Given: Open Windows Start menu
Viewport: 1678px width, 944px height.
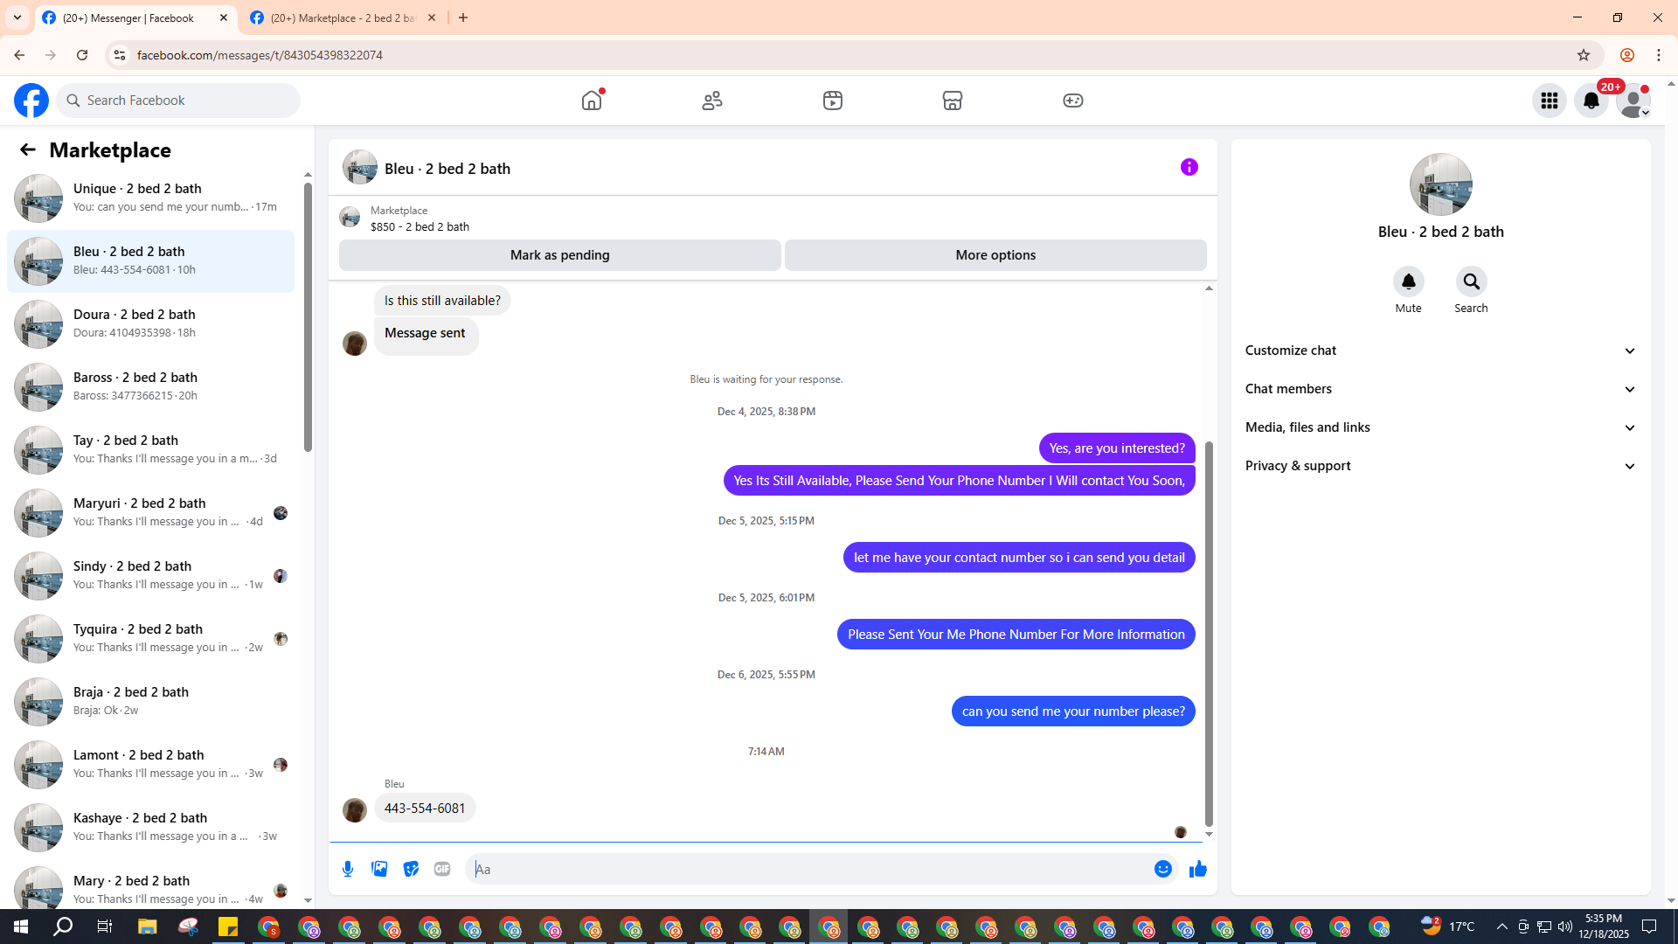Looking at the screenshot, I should 21,927.
